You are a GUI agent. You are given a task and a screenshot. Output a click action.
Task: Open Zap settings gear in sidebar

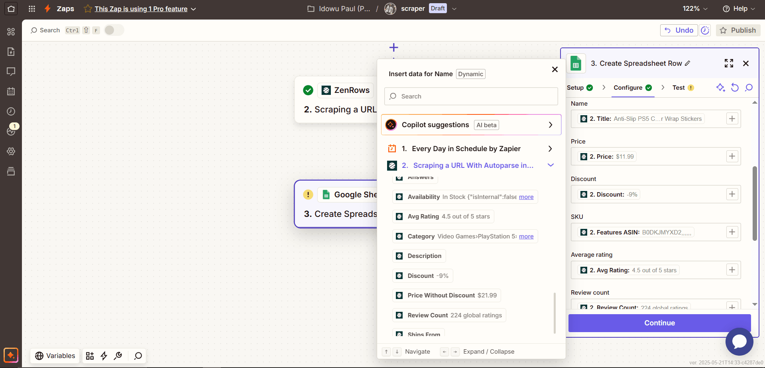pyautogui.click(x=11, y=151)
